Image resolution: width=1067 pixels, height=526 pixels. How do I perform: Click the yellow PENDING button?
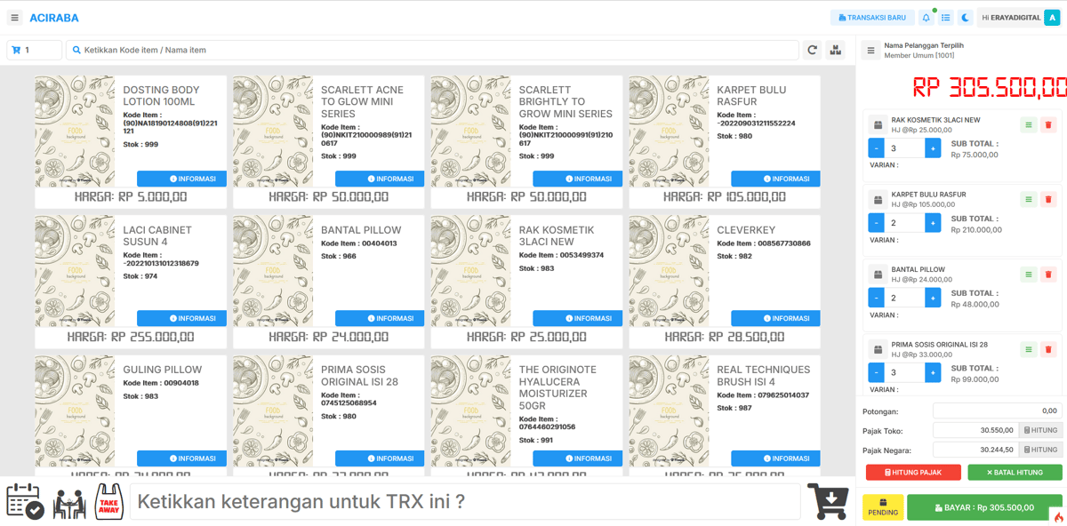(883, 507)
